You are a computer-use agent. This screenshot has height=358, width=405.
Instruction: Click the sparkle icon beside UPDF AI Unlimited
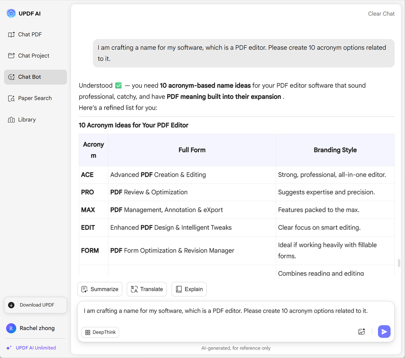point(9,348)
